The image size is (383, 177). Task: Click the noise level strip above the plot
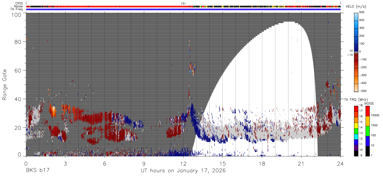coord(183,6)
